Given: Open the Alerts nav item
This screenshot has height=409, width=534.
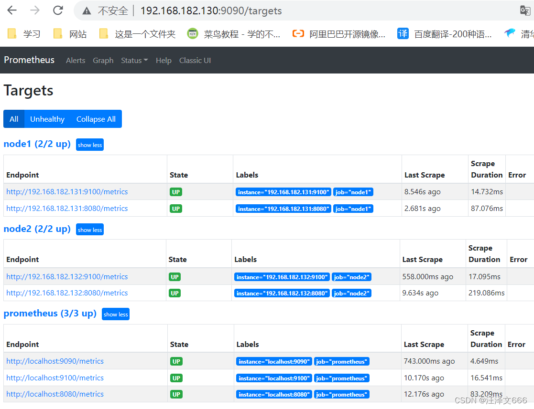Looking at the screenshot, I should [x=76, y=61].
